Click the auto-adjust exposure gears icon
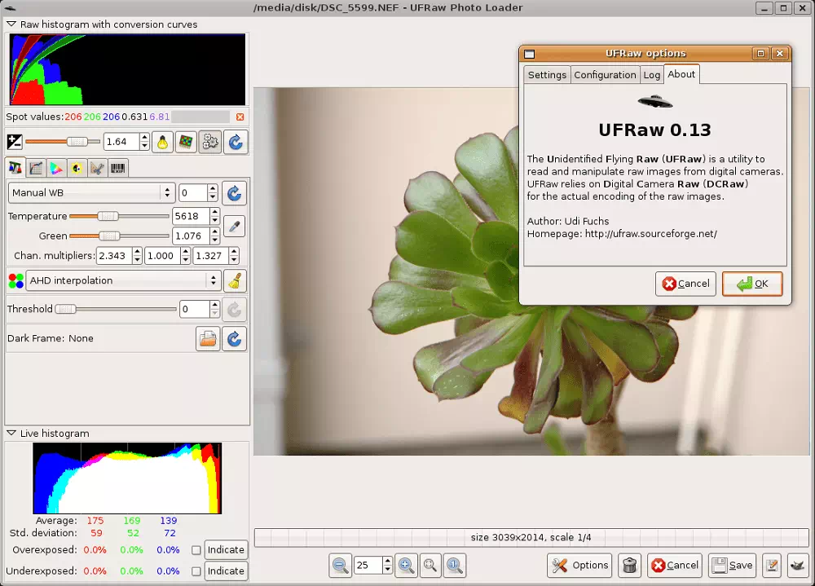This screenshot has height=586, width=815. (210, 142)
